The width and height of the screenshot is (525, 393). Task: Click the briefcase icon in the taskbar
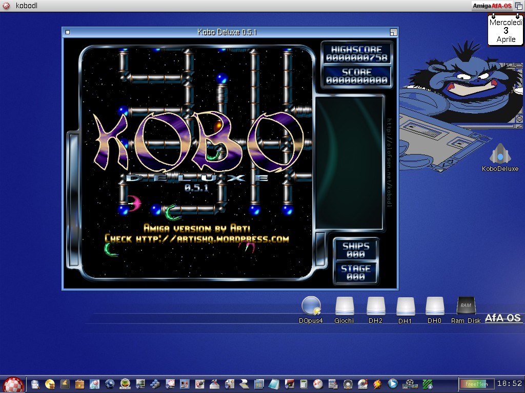(x=79, y=384)
